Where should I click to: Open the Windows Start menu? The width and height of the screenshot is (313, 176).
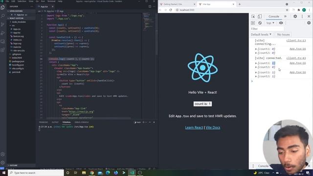(4, 173)
